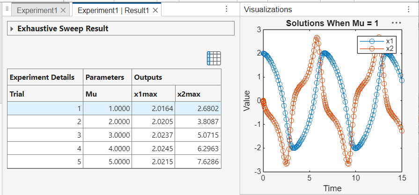
Task: Click the Trial column header
Action: (45, 94)
